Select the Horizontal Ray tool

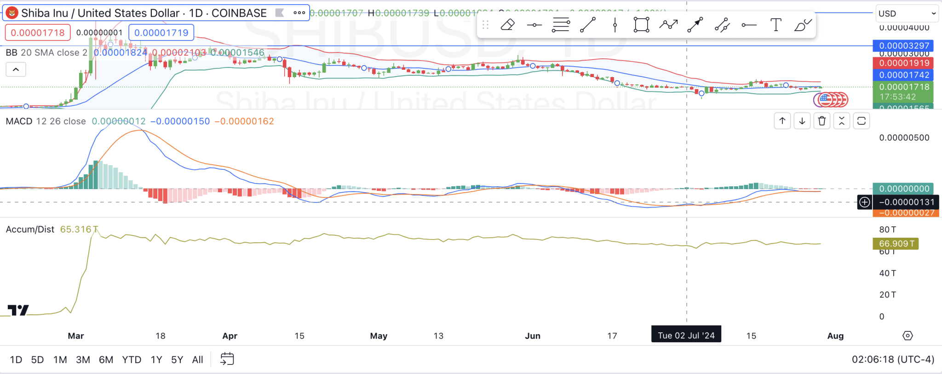749,25
